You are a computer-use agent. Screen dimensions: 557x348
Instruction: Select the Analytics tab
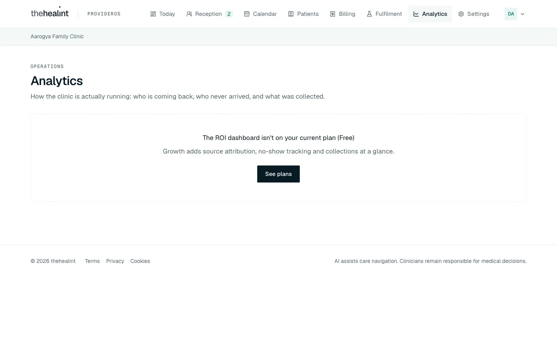tap(430, 14)
